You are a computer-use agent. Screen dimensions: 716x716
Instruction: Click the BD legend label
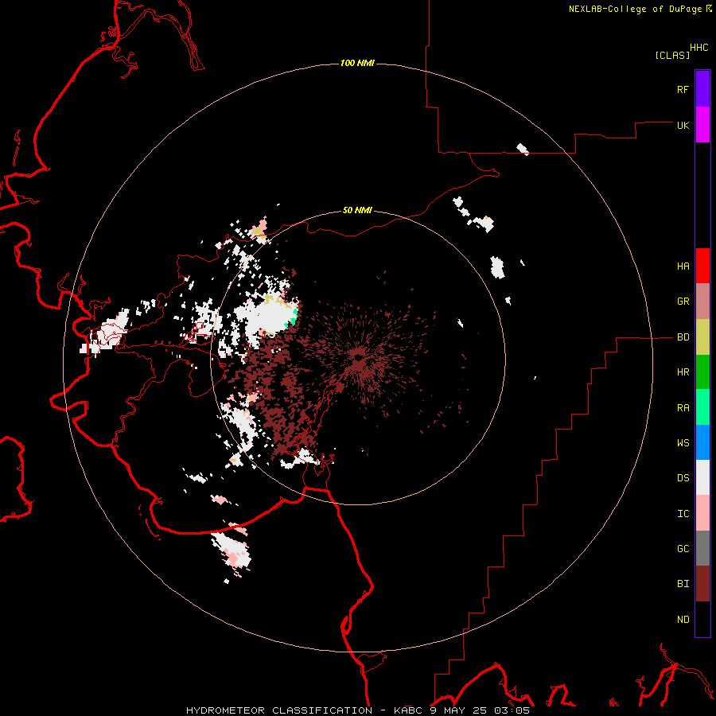point(683,337)
